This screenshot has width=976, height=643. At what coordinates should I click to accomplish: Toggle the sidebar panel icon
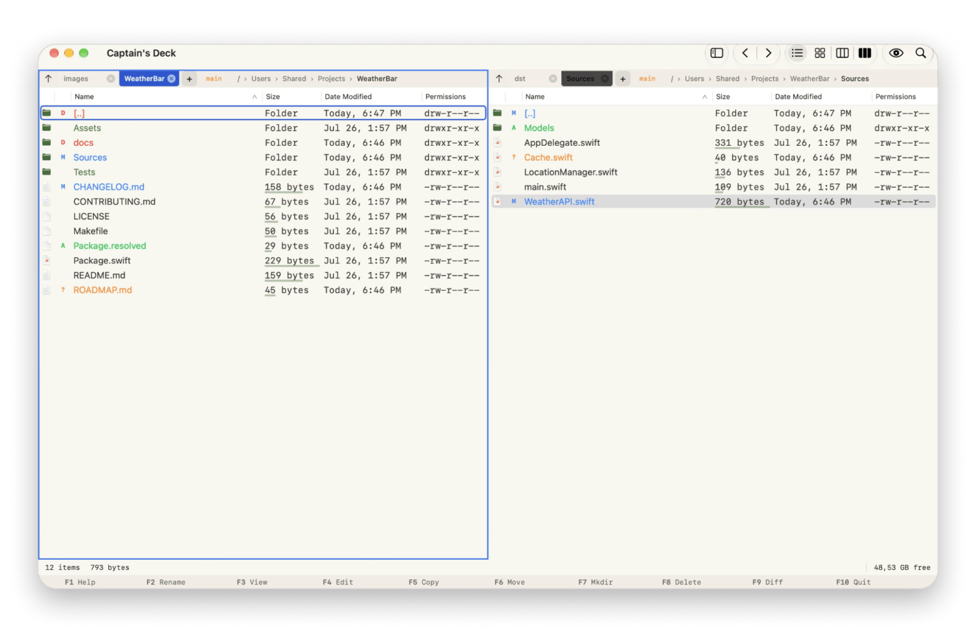pos(717,53)
